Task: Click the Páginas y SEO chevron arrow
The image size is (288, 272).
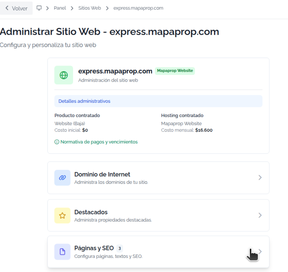Action: coord(260,251)
